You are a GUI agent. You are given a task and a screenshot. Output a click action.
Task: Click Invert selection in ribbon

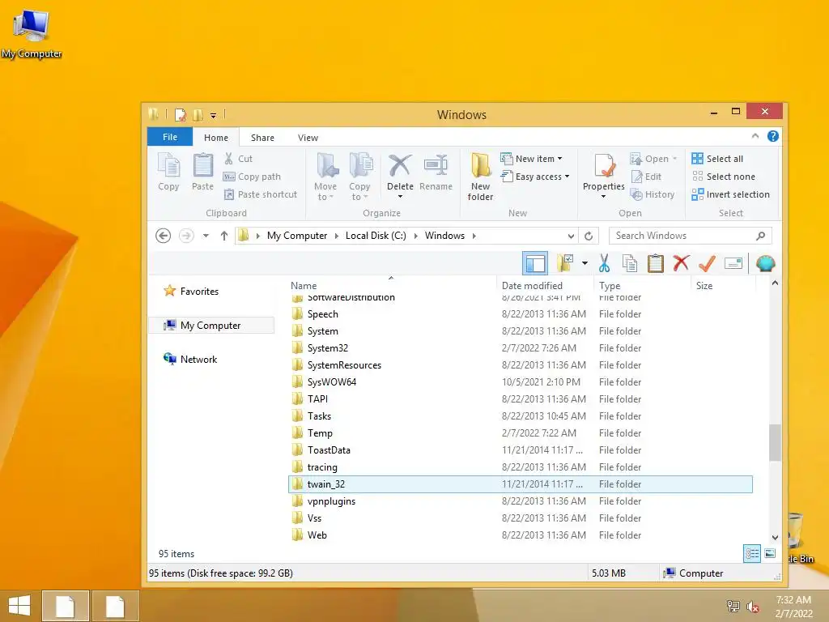click(x=731, y=194)
